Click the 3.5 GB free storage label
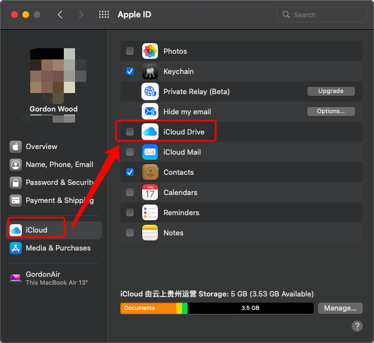The width and height of the screenshot is (374, 343). tap(250, 308)
